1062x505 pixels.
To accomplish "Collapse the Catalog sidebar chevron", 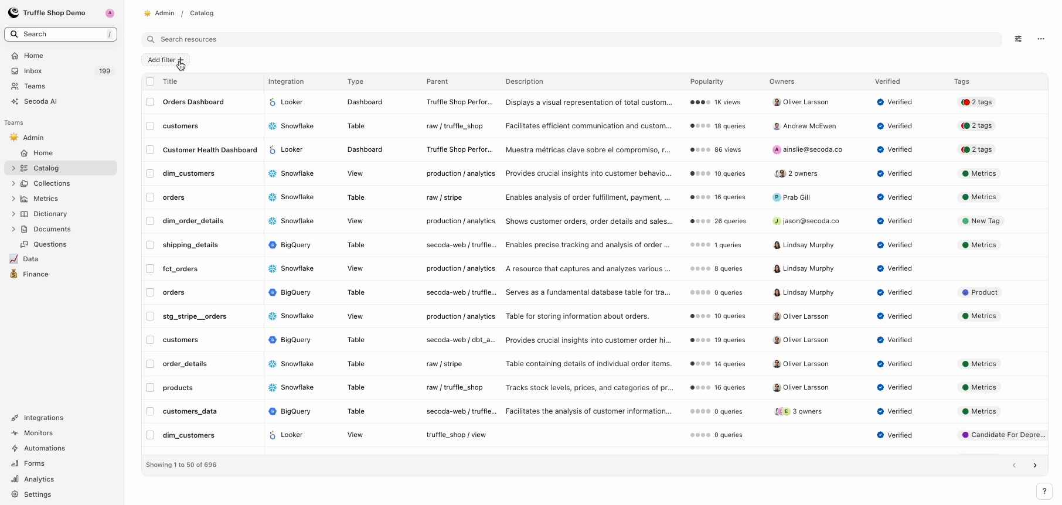I will click(x=13, y=168).
